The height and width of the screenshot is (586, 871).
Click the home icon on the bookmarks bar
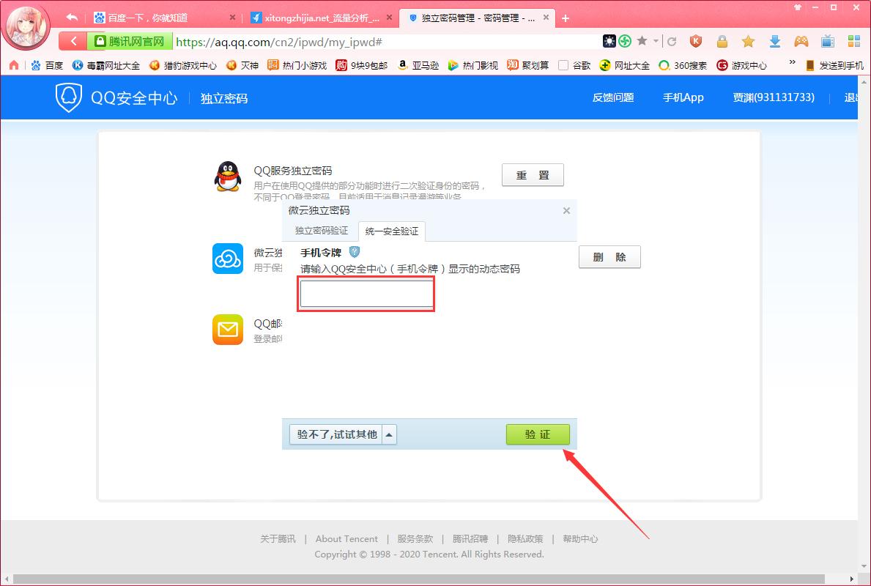click(x=13, y=64)
